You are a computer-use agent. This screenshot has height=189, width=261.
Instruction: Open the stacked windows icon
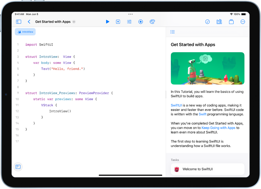[231, 22]
